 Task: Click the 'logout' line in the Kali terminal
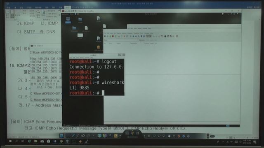pos(93,61)
